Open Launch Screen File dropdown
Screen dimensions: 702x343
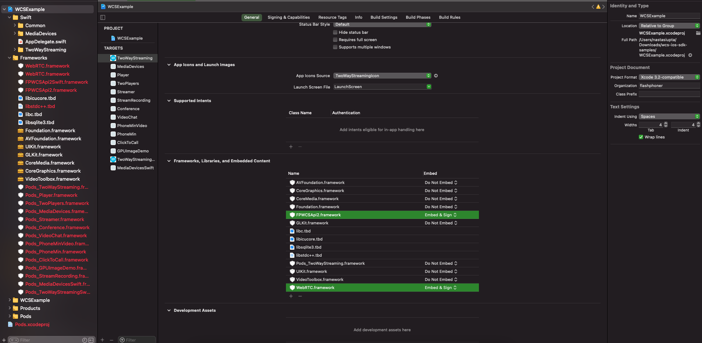[x=382, y=87]
